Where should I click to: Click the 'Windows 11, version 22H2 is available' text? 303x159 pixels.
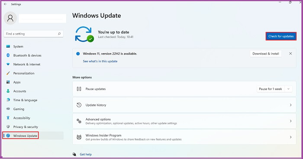pyautogui.click(x=110, y=54)
